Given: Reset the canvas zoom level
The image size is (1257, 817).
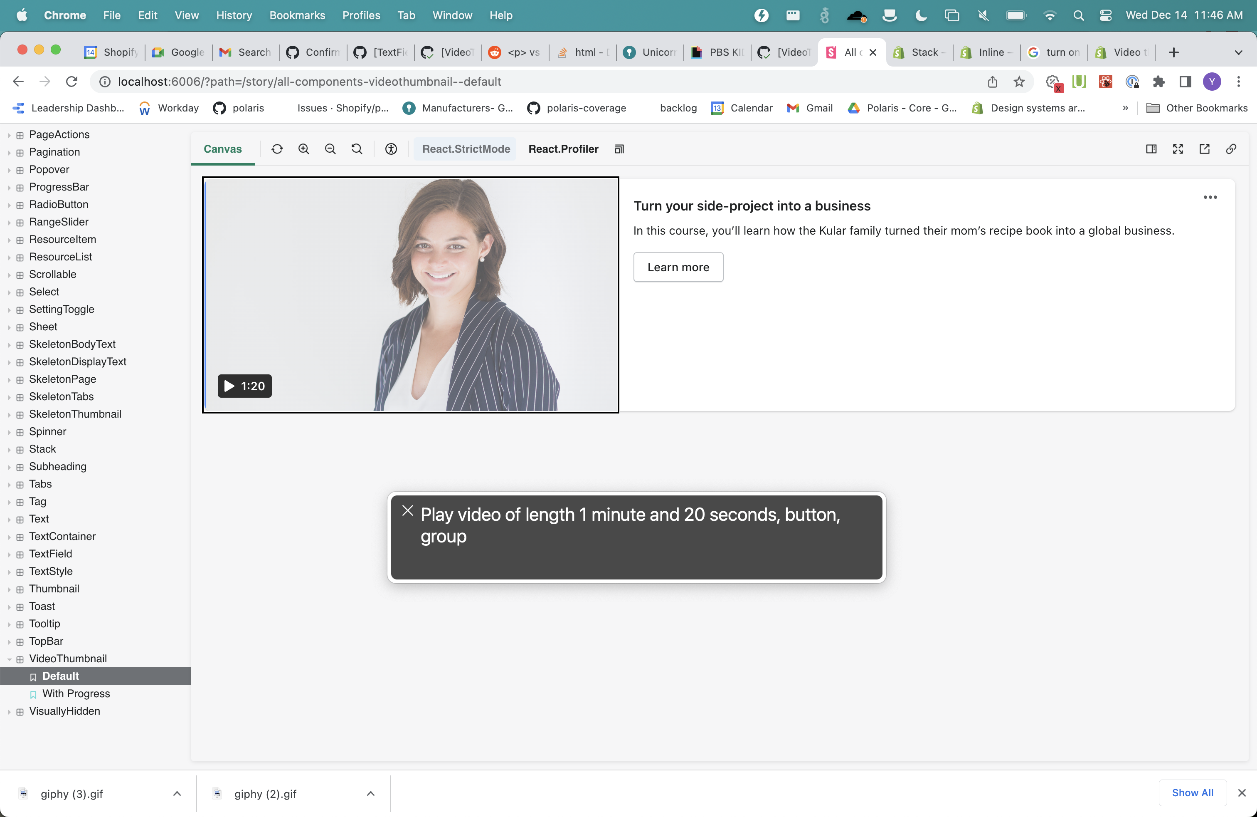Looking at the screenshot, I should pyautogui.click(x=357, y=149).
